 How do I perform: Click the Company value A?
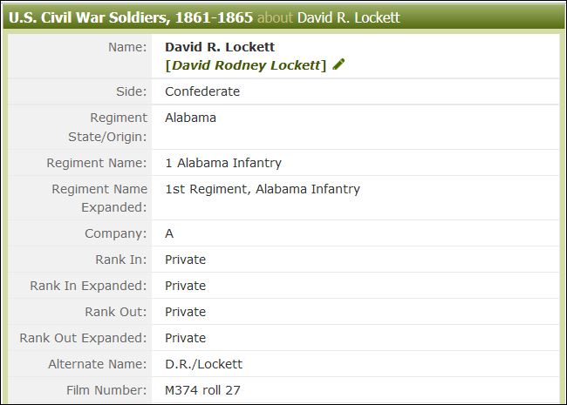coord(169,233)
